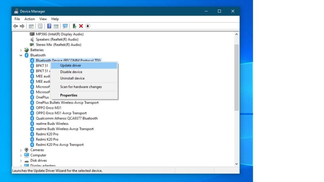The height and width of the screenshot is (182, 324).
Task: Click the Back navigation arrow in toolbar
Action: 16,26
